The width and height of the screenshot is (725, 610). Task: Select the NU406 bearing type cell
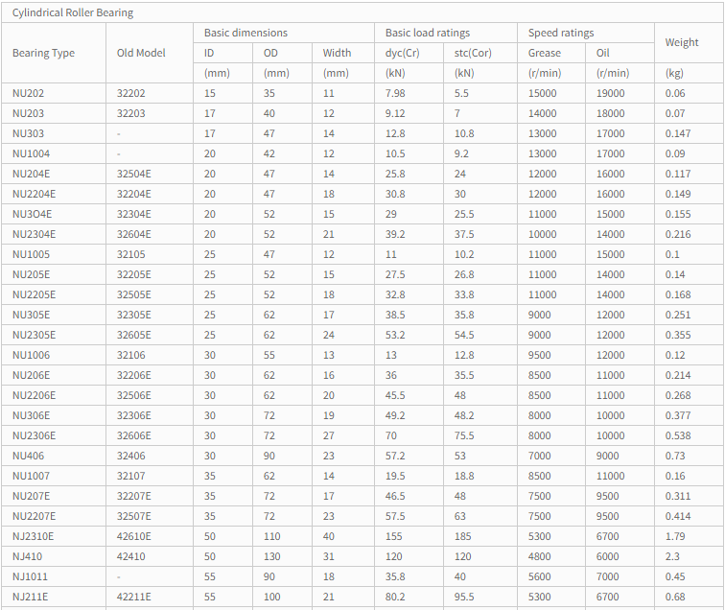click(x=28, y=456)
